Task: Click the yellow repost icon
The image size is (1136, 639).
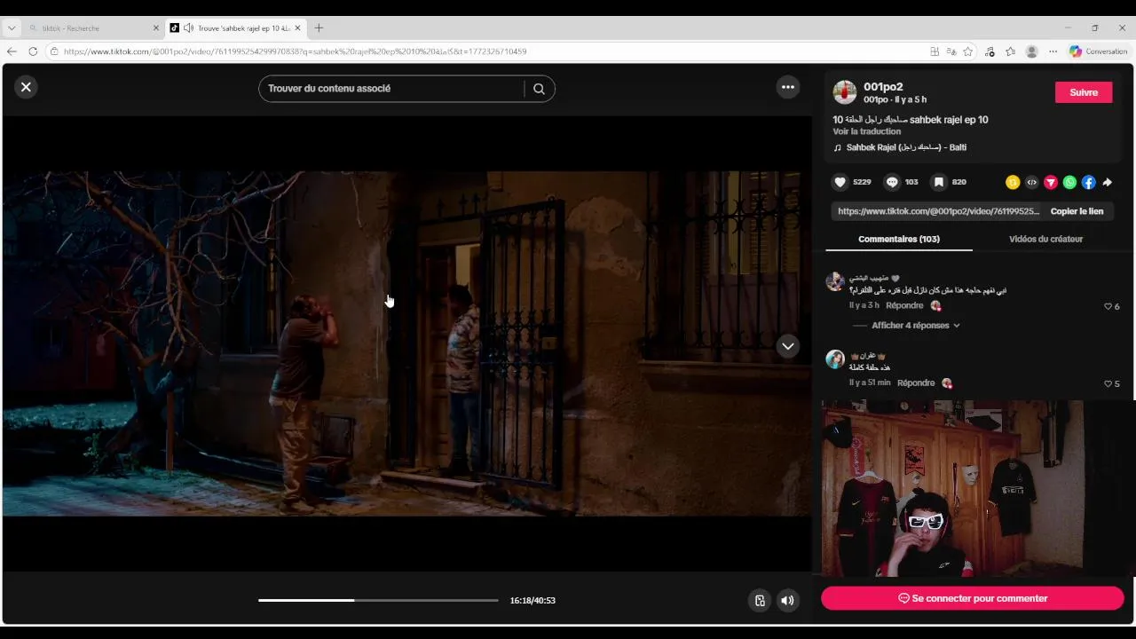Action: (1013, 182)
